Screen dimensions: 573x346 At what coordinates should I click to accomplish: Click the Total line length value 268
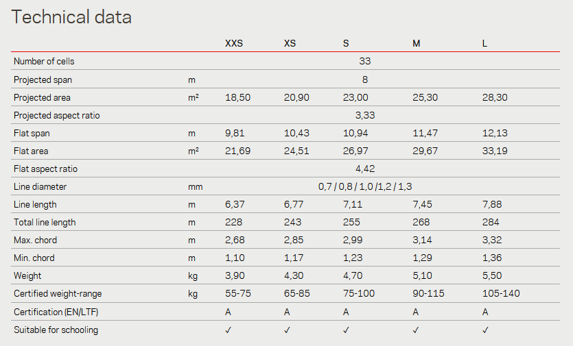click(421, 222)
